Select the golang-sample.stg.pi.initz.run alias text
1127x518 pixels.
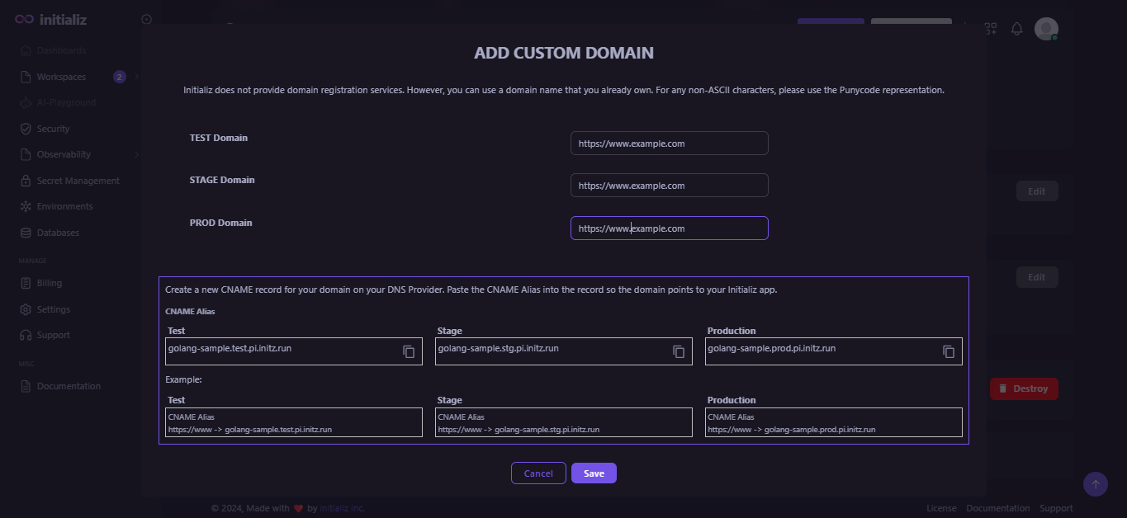tap(499, 348)
